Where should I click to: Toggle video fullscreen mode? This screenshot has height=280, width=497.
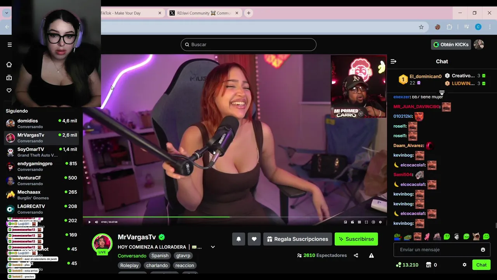[x=366, y=222]
